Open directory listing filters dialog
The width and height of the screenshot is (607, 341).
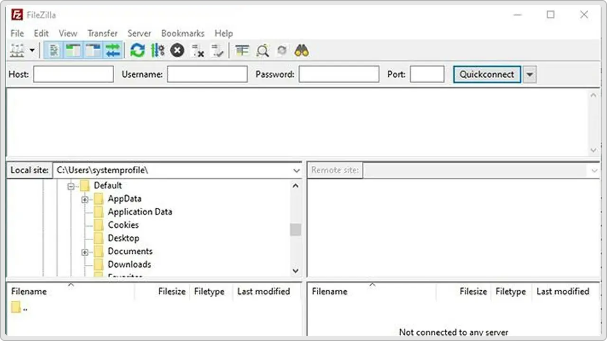(x=242, y=50)
